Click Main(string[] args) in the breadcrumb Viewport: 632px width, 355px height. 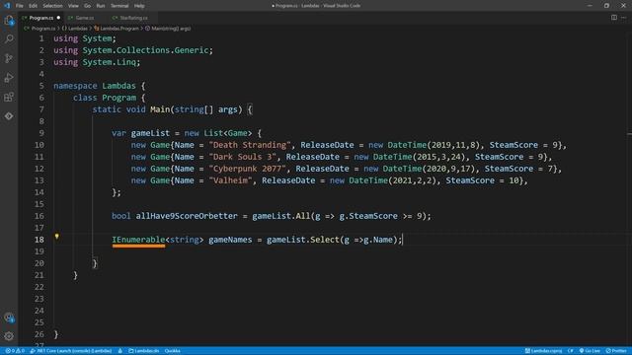[171, 29]
